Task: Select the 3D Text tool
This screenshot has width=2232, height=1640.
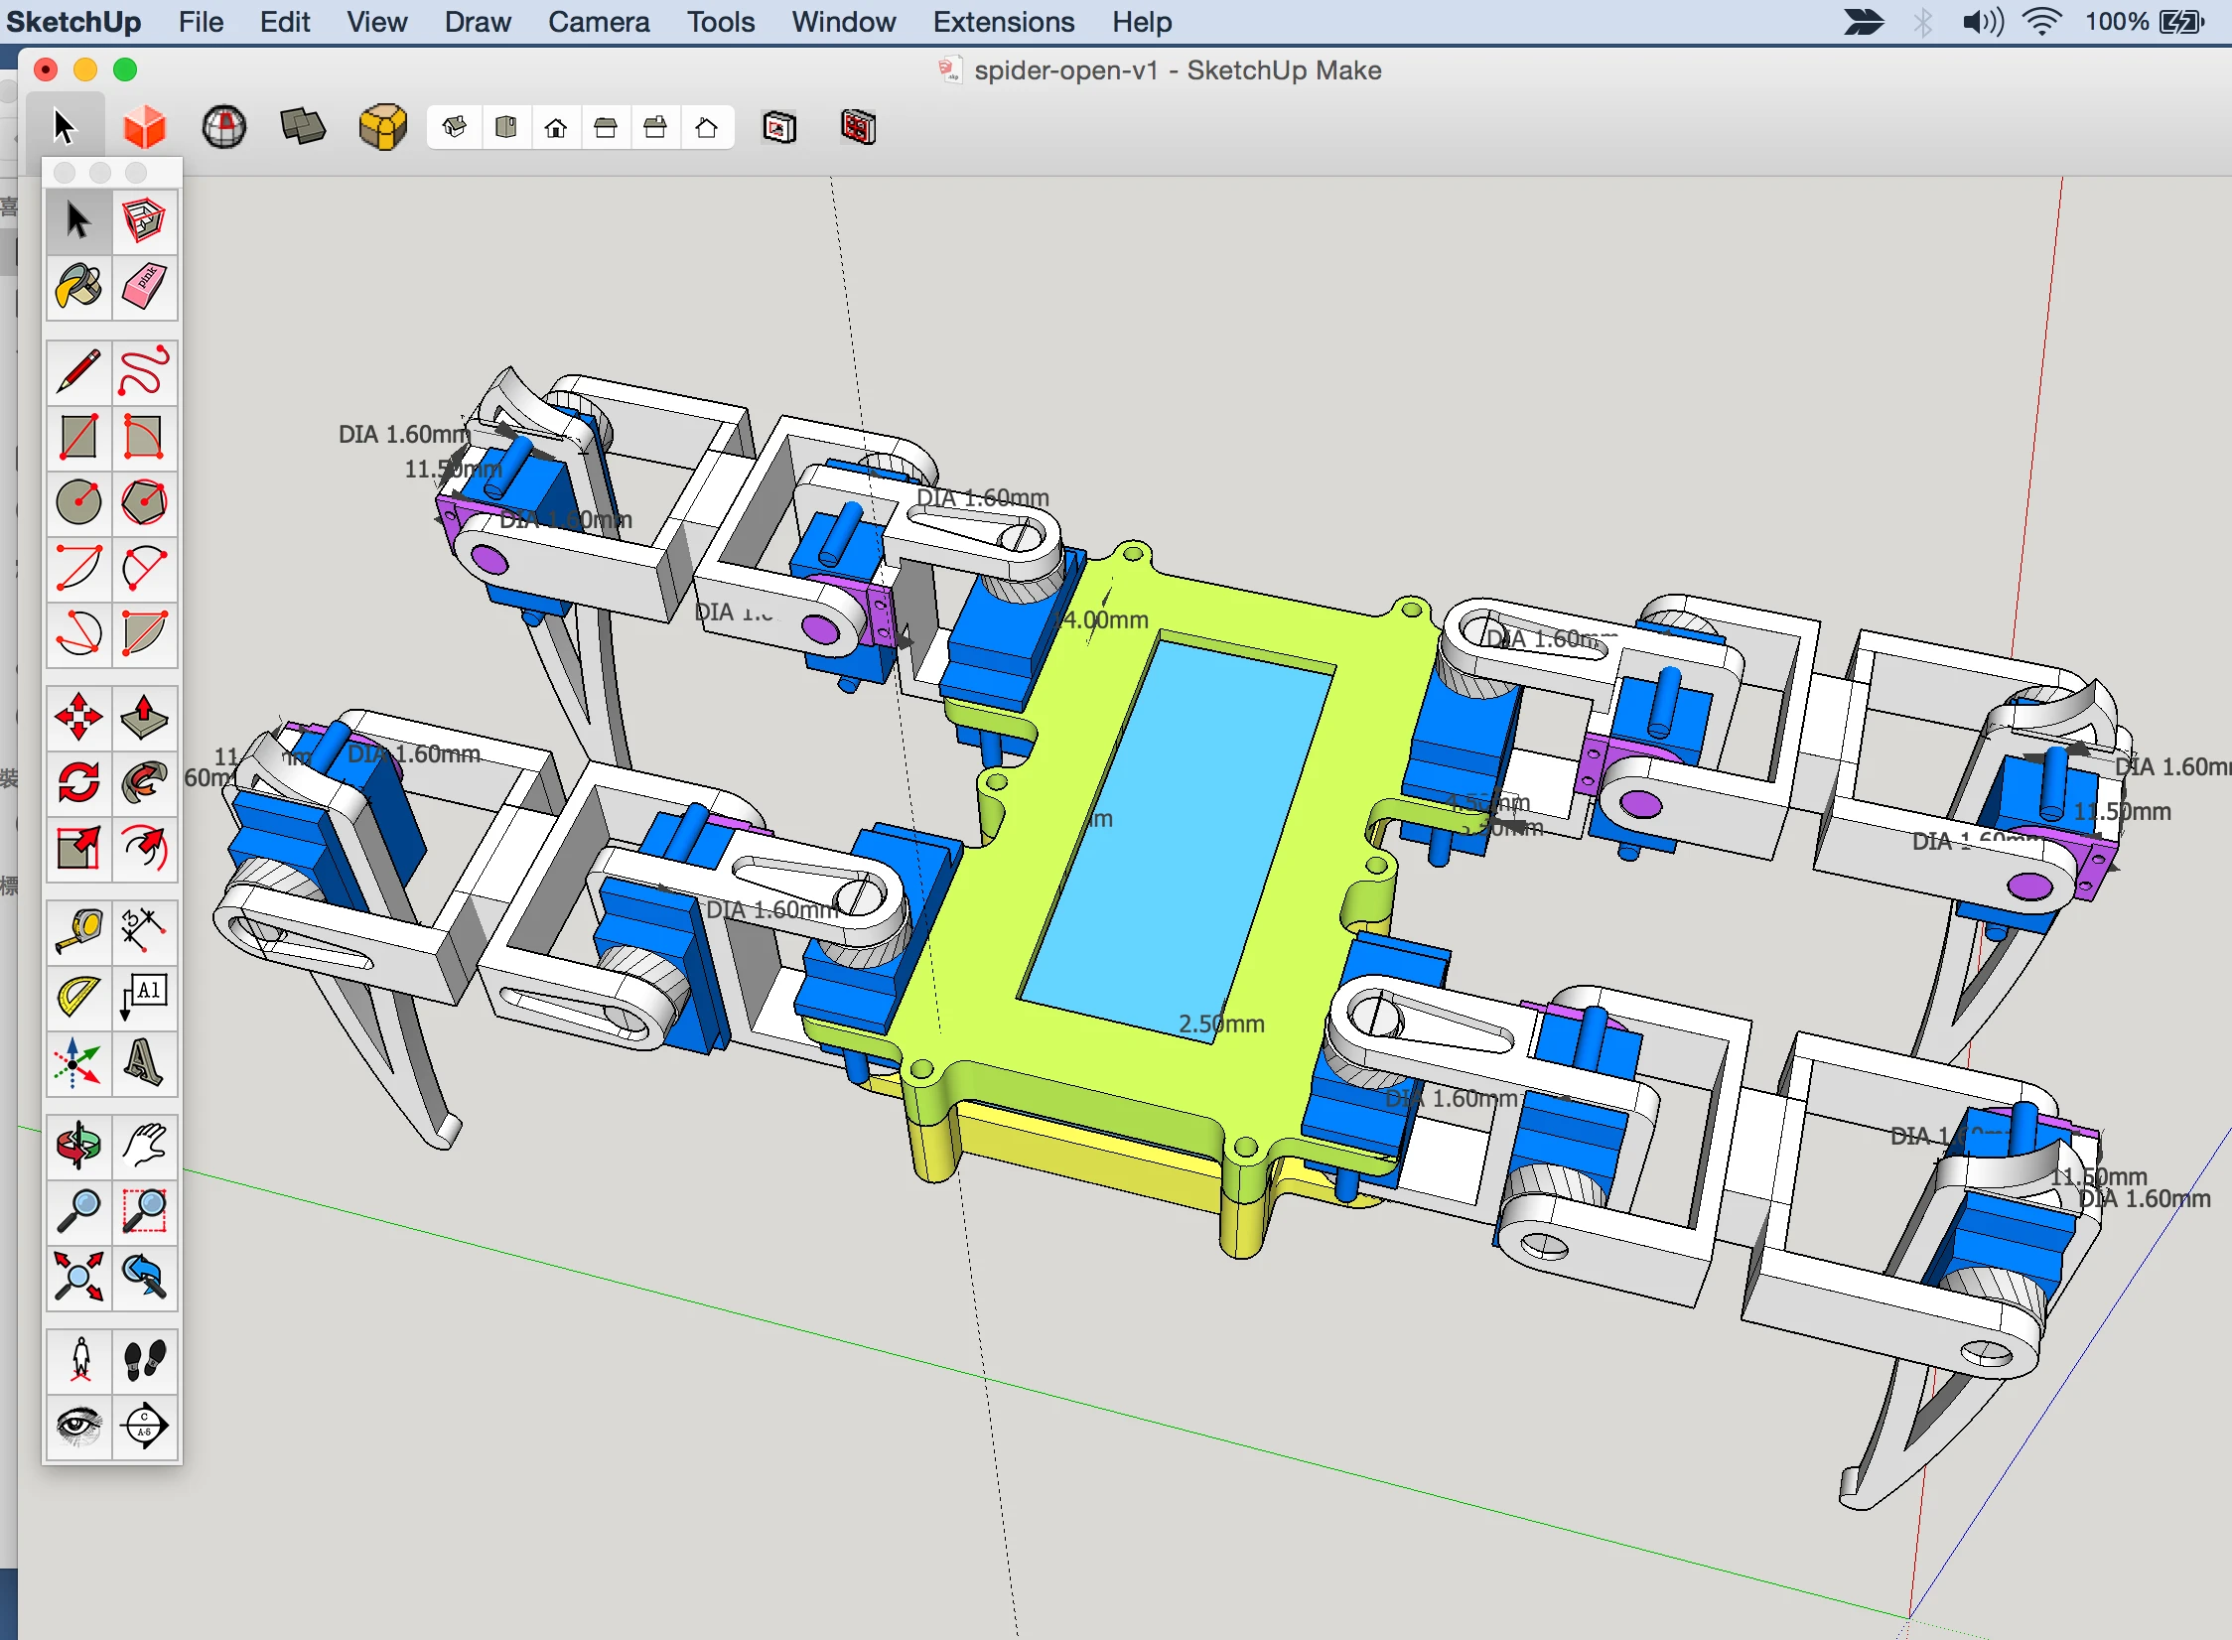Action: click(144, 1062)
